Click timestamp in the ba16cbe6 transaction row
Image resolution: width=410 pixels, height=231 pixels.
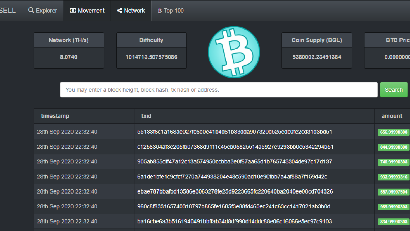[67, 221]
